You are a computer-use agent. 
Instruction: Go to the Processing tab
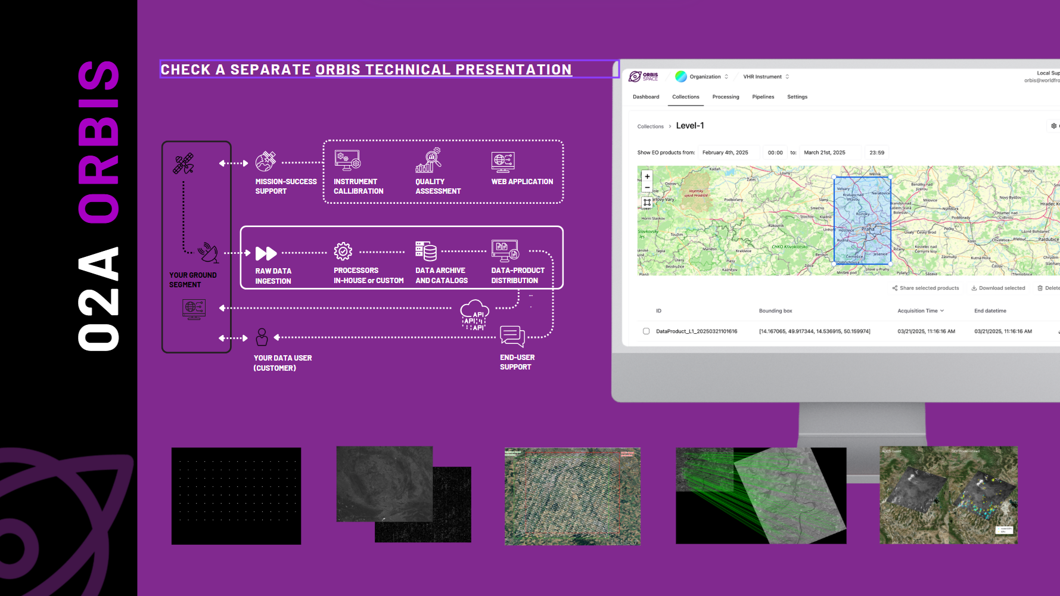pos(726,97)
